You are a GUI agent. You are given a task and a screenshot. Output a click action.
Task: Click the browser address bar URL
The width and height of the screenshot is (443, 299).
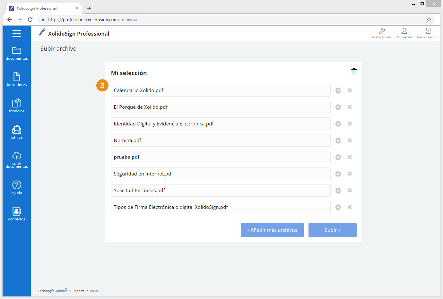coord(93,20)
